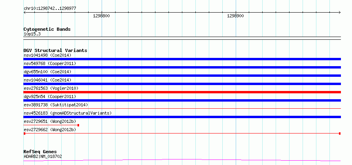Click the blue bar under nsv1041498
The image size is (352, 165).
click(182, 59)
